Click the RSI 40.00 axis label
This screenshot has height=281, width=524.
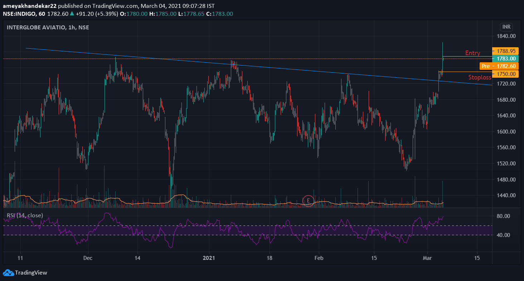pos(503,235)
